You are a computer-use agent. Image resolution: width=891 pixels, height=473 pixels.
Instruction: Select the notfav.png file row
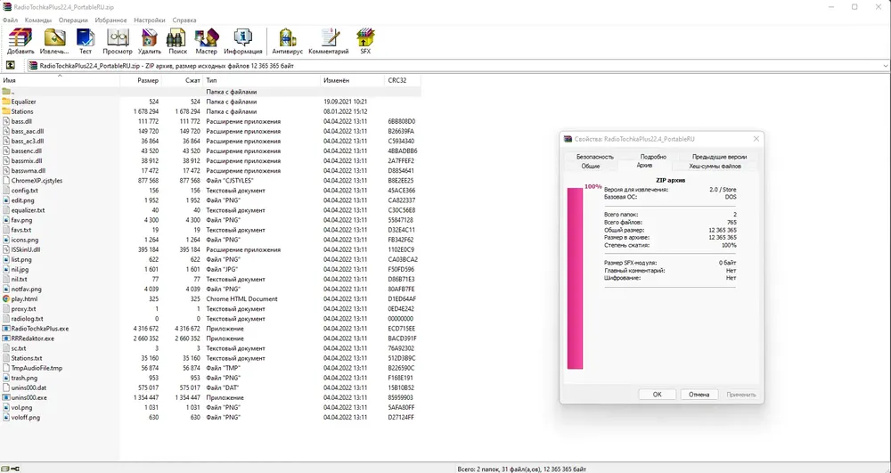[210, 289]
